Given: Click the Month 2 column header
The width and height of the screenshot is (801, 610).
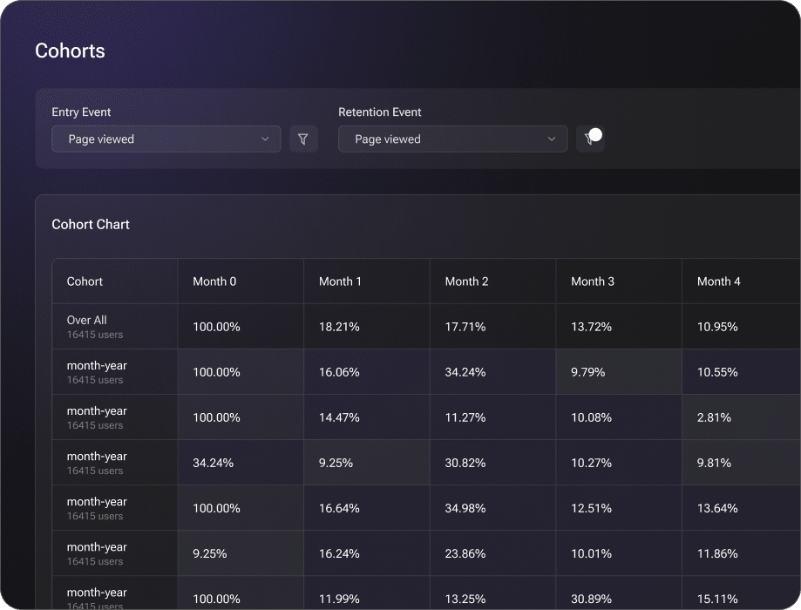Looking at the screenshot, I should [x=466, y=281].
